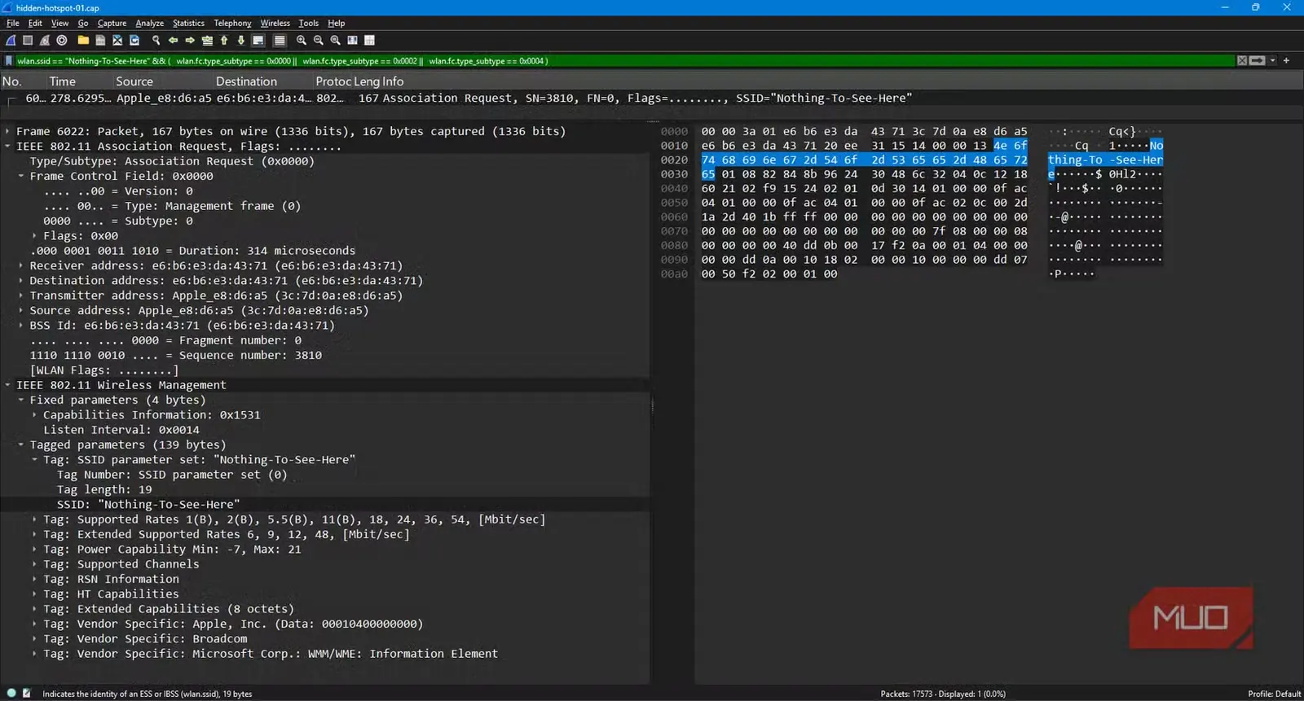Screen dimensions: 1304x701
Task: Expand Tag: Vendor Specific Broadcom
Action: pos(34,639)
